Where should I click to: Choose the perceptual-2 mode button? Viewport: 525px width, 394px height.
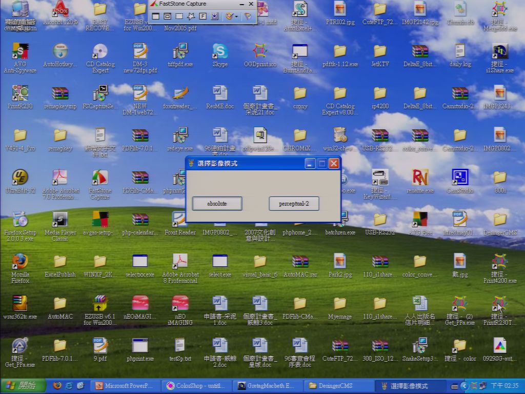tap(294, 204)
